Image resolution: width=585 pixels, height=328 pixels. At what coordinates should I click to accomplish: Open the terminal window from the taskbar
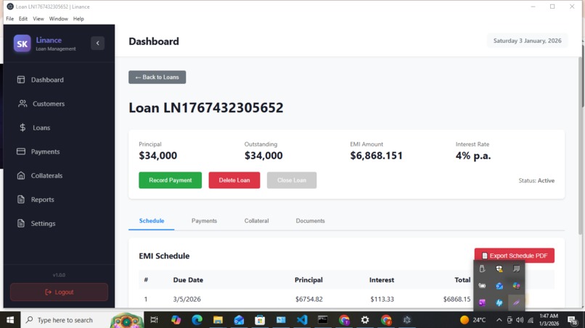tap(323, 320)
